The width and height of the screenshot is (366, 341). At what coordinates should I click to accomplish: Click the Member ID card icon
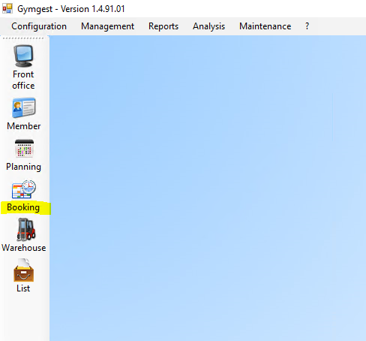point(24,107)
